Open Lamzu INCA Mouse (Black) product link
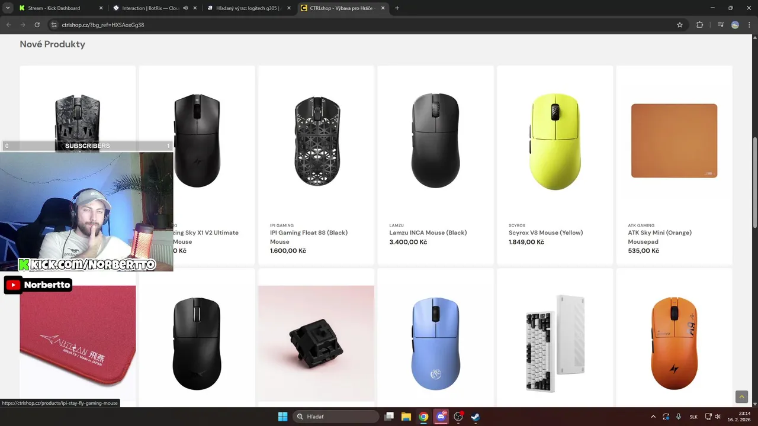The height and width of the screenshot is (426, 758). [428, 233]
